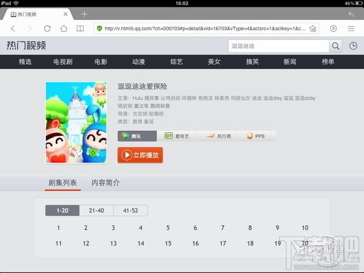The width and height of the screenshot is (364, 273).
Task: Play episode 19
Action: pos(278,243)
